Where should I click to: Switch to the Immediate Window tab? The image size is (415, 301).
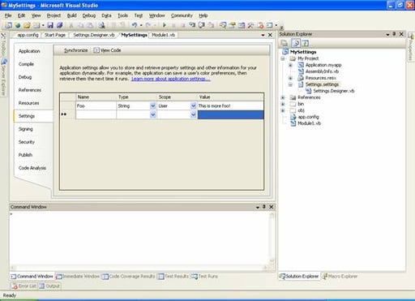point(78,277)
